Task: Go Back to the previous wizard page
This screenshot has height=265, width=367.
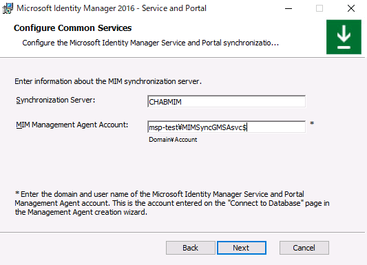Action: [191, 248]
